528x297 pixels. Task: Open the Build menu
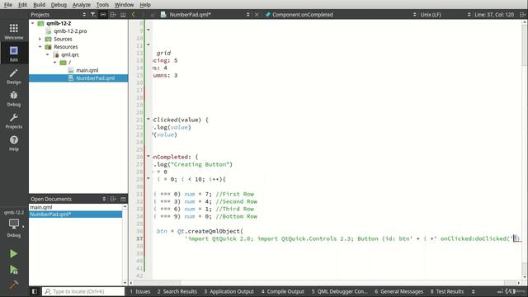(39, 5)
